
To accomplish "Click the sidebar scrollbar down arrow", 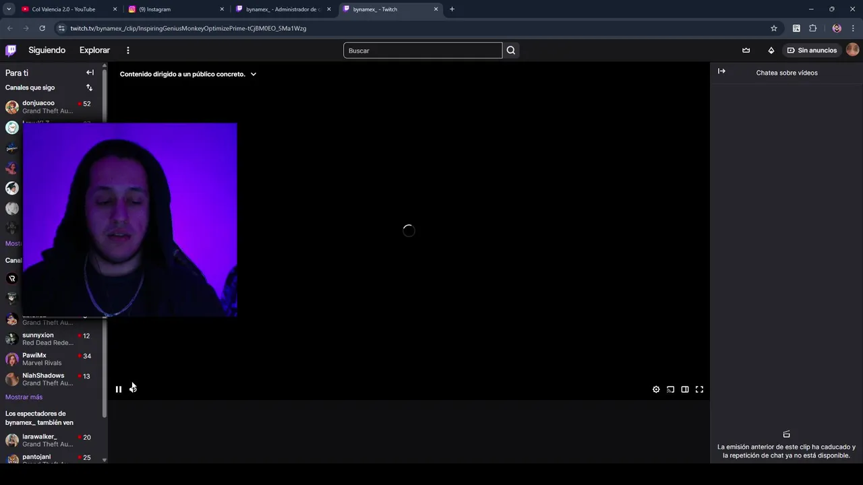I will 105,460.
